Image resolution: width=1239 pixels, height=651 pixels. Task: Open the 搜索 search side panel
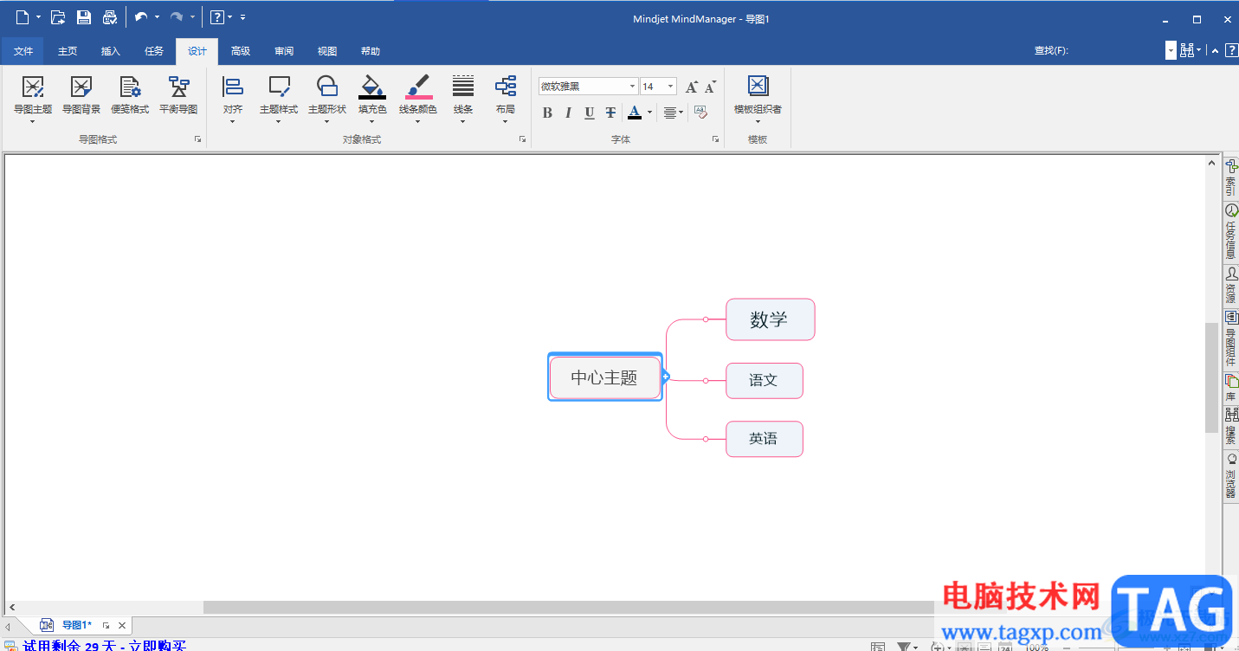[1230, 426]
